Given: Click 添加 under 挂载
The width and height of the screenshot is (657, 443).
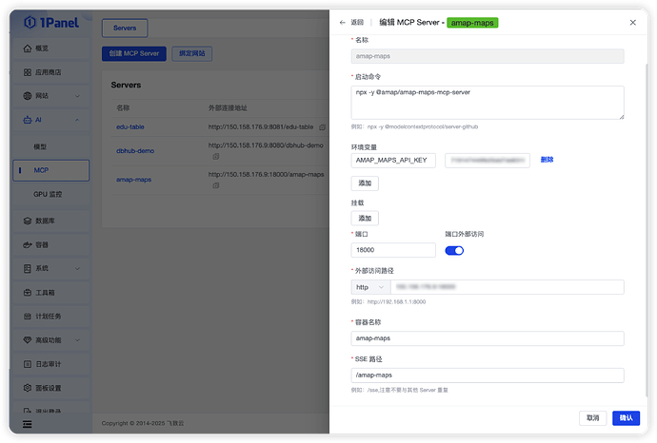Looking at the screenshot, I should coord(365,219).
